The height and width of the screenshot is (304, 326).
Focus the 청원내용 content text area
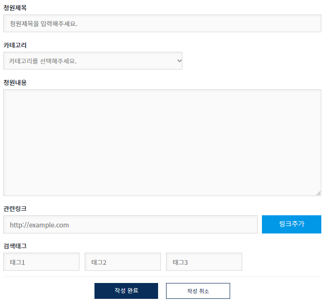(x=162, y=143)
